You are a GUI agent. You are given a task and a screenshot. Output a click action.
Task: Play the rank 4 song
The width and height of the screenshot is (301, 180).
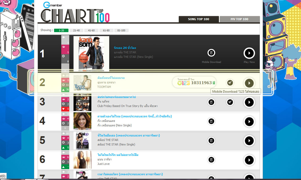click(249, 122)
